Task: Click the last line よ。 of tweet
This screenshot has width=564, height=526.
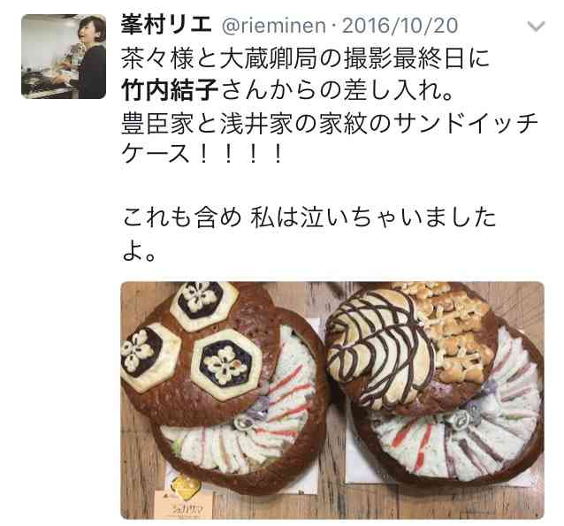Action: tap(139, 251)
